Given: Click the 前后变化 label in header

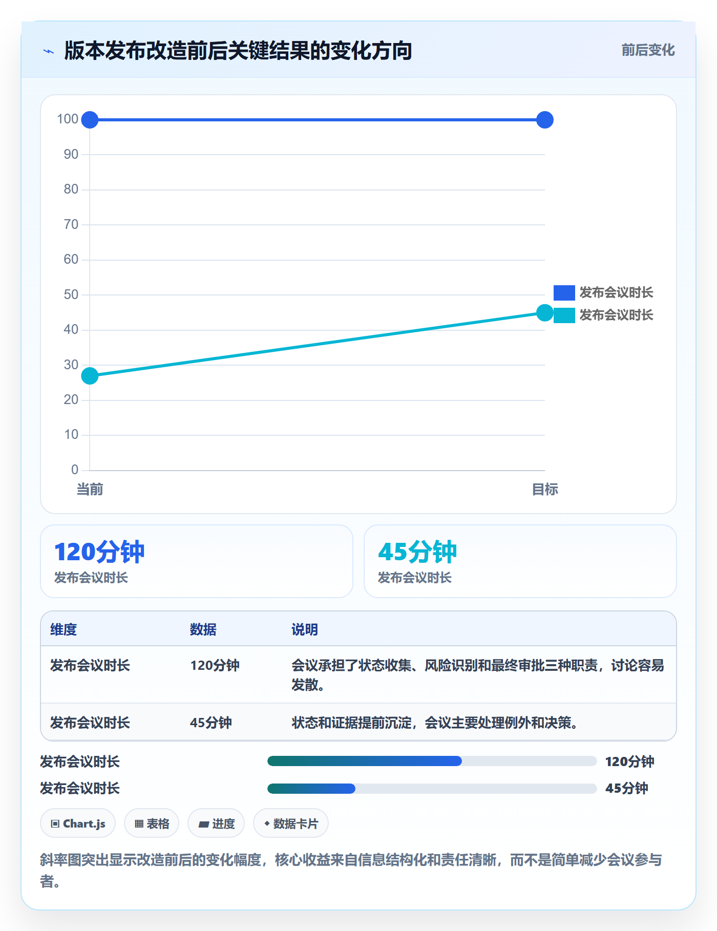Looking at the screenshot, I should tap(648, 50).
